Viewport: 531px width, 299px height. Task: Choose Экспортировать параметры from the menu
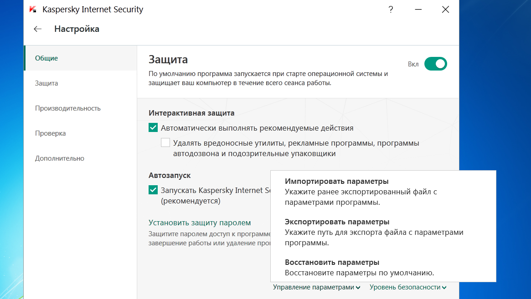coord(337,222)
